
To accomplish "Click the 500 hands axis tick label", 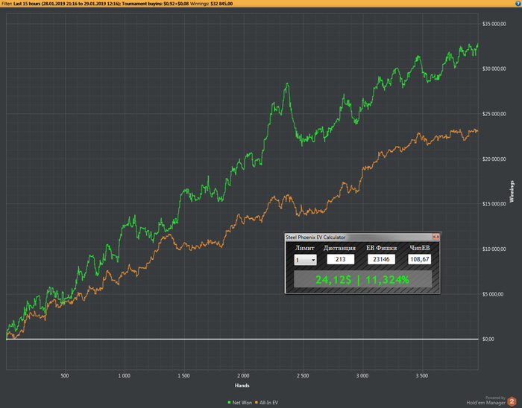I will 65,375.
